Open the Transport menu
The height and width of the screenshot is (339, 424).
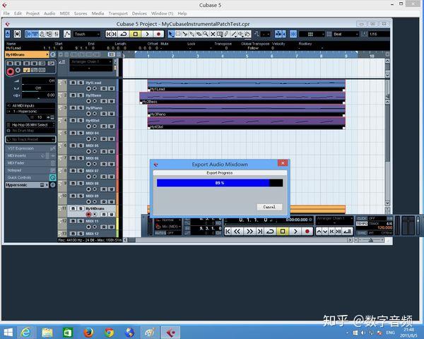118,13
